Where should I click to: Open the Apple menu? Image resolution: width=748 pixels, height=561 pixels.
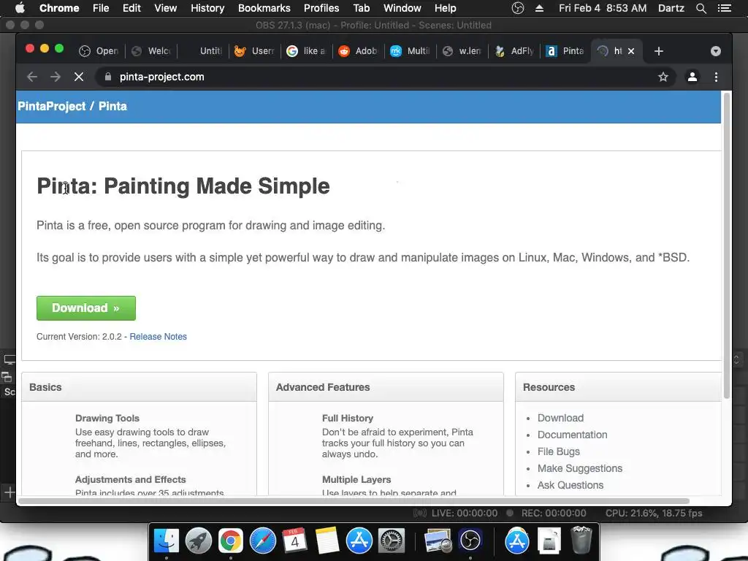click(20, 8)
